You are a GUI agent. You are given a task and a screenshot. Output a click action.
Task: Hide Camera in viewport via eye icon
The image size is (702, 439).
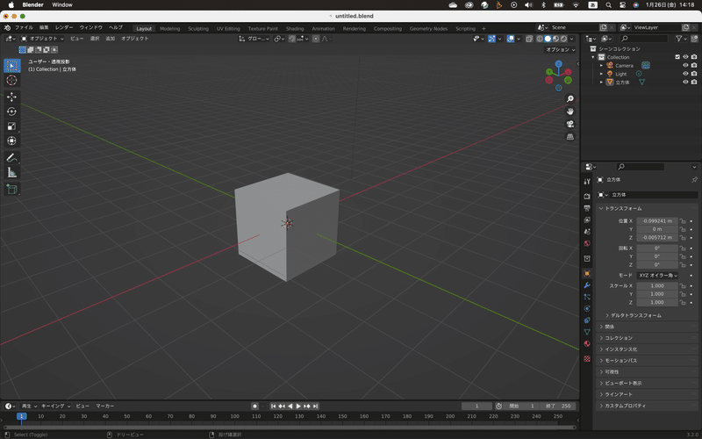click(x=685, y=65)
